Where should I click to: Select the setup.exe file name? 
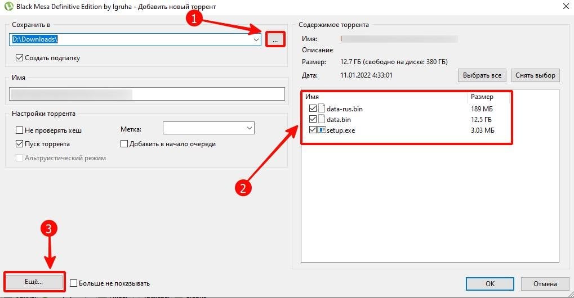click(x=341, y=130)
